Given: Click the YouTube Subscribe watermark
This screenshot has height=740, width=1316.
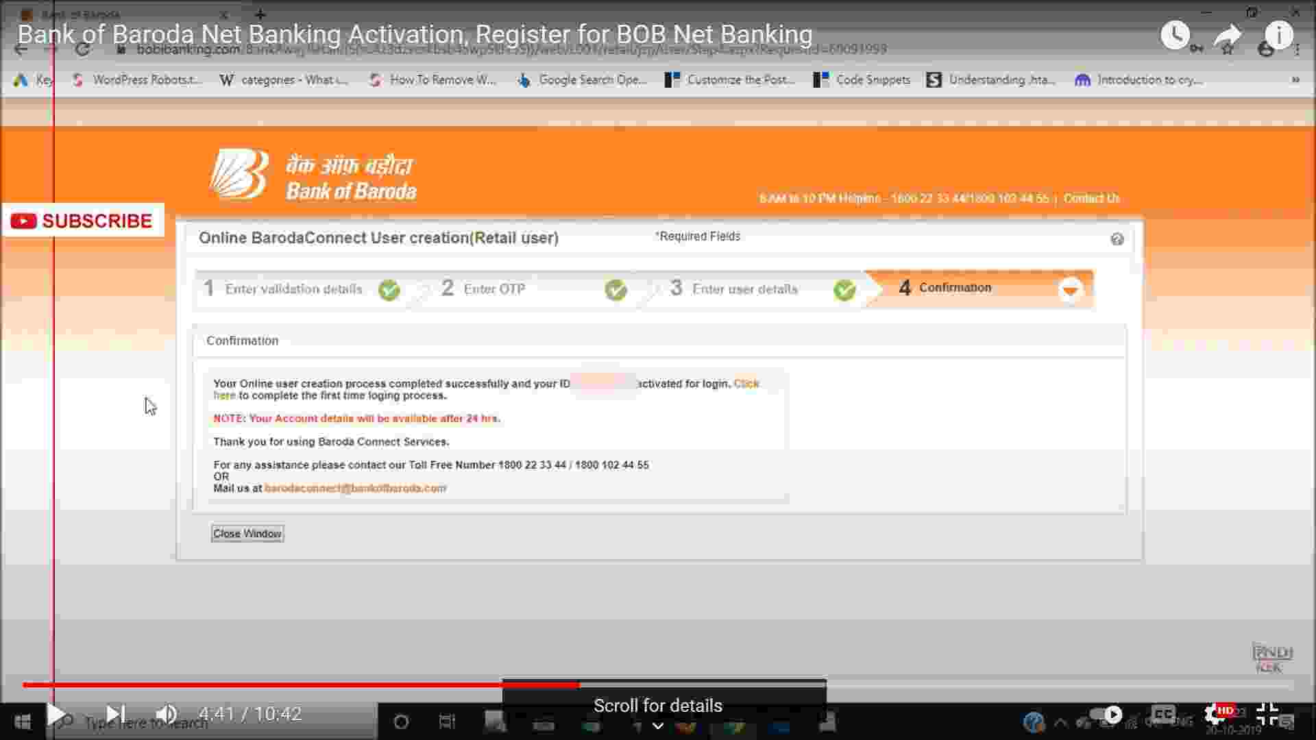Looking at the screenshot, I should point(82,221).
